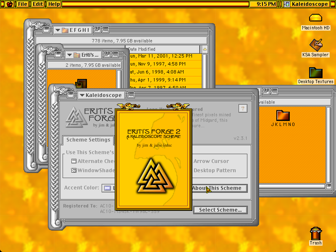Click the zoom box of the JKLMNO window

point(266,92)
